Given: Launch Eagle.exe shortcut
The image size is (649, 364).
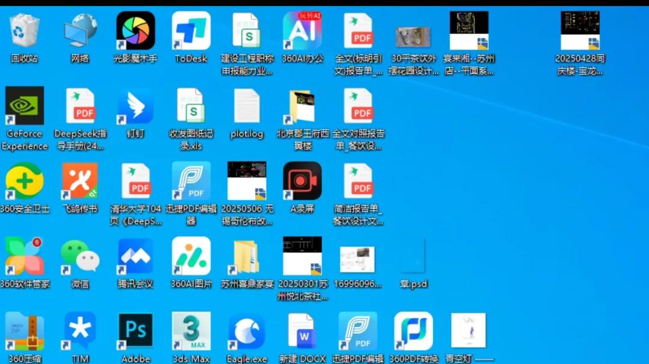Looking at the screenshot, I should point(247,331).
